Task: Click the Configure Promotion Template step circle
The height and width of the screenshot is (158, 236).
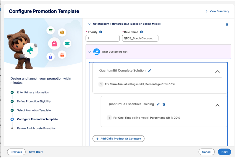Action: coord(12,119)
